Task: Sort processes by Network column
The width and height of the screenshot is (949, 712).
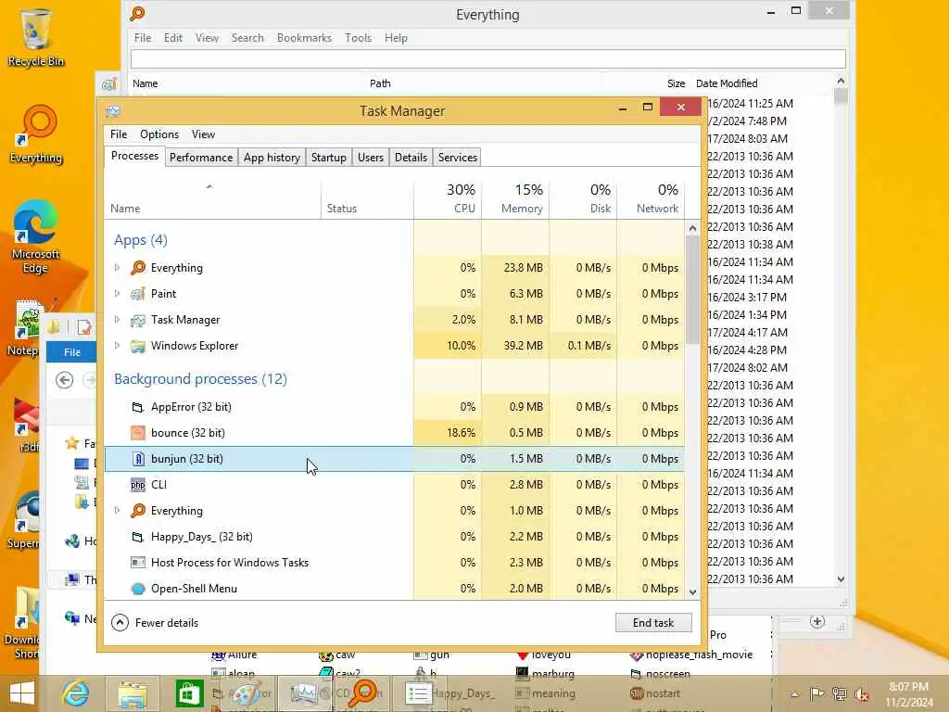Action: tap(652, 198)
